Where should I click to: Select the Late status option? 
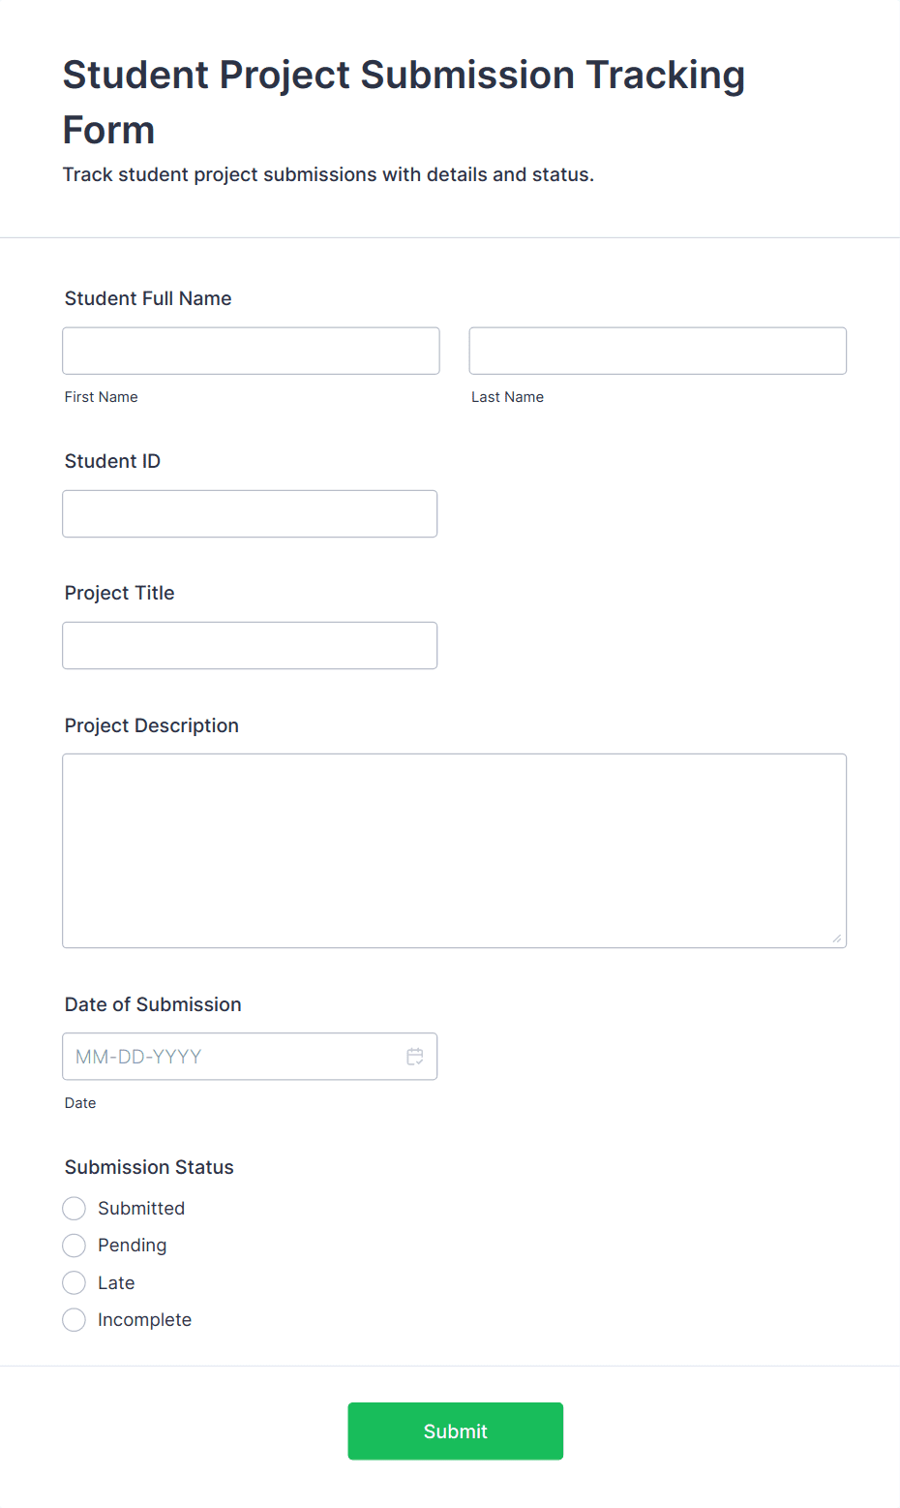tap(74, 1282)
